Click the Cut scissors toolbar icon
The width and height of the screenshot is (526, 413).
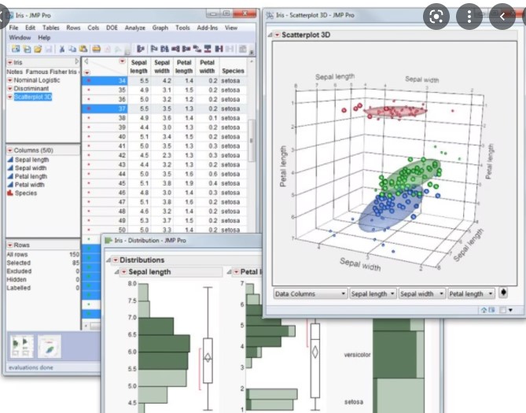[62, 49]
